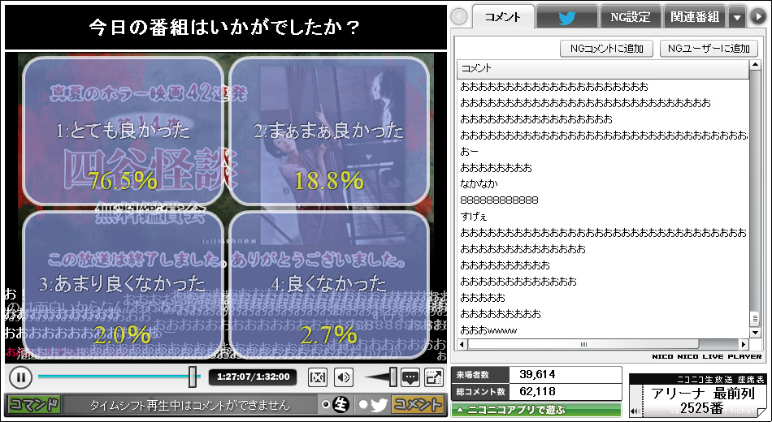The image size is (772, 422).
Task: Enter fullscreen mode with the expand icon
Action: [433, 377]
